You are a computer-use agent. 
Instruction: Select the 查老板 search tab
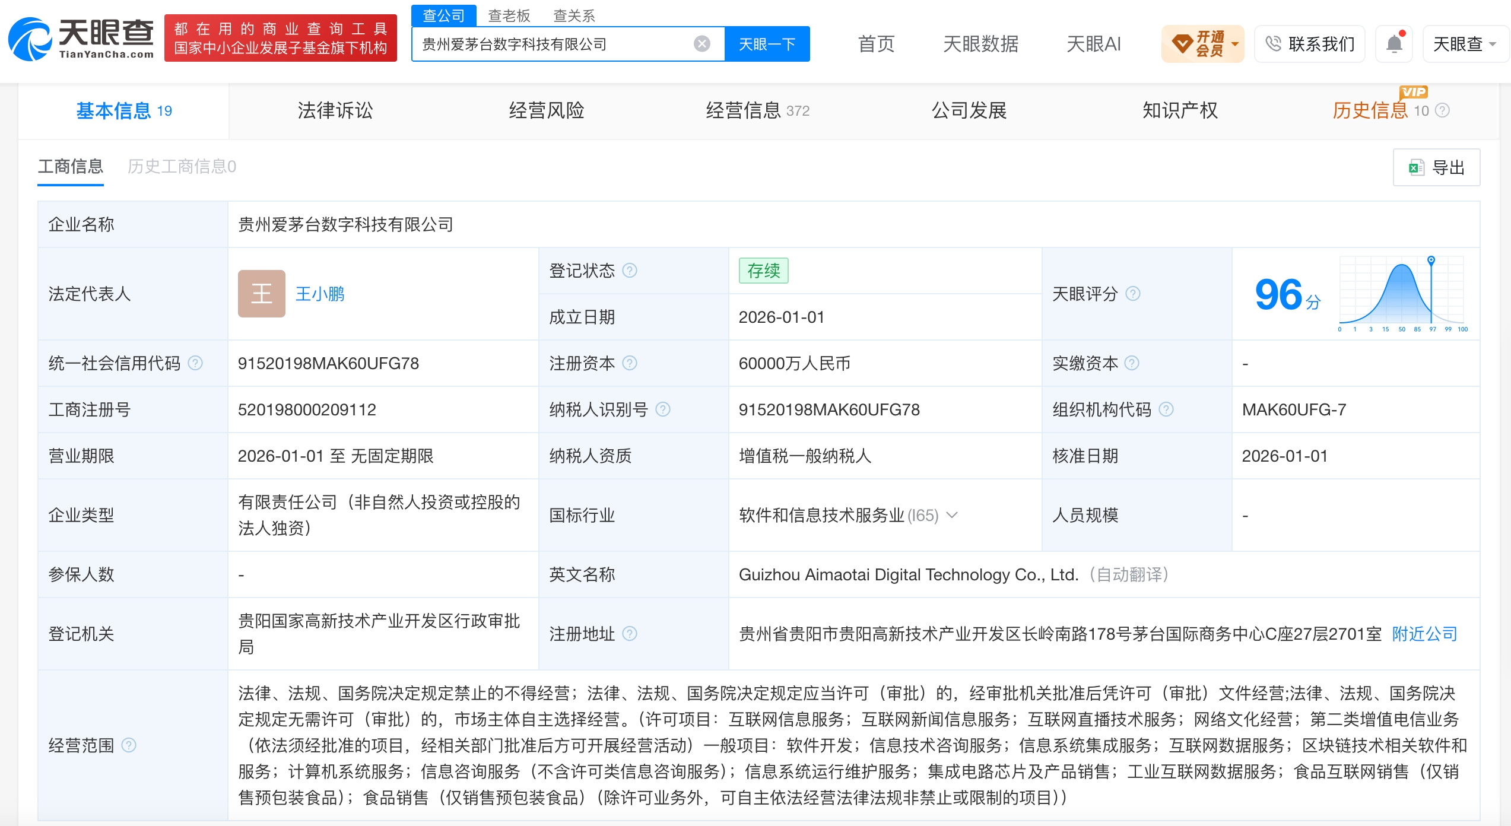pos(509,15)
